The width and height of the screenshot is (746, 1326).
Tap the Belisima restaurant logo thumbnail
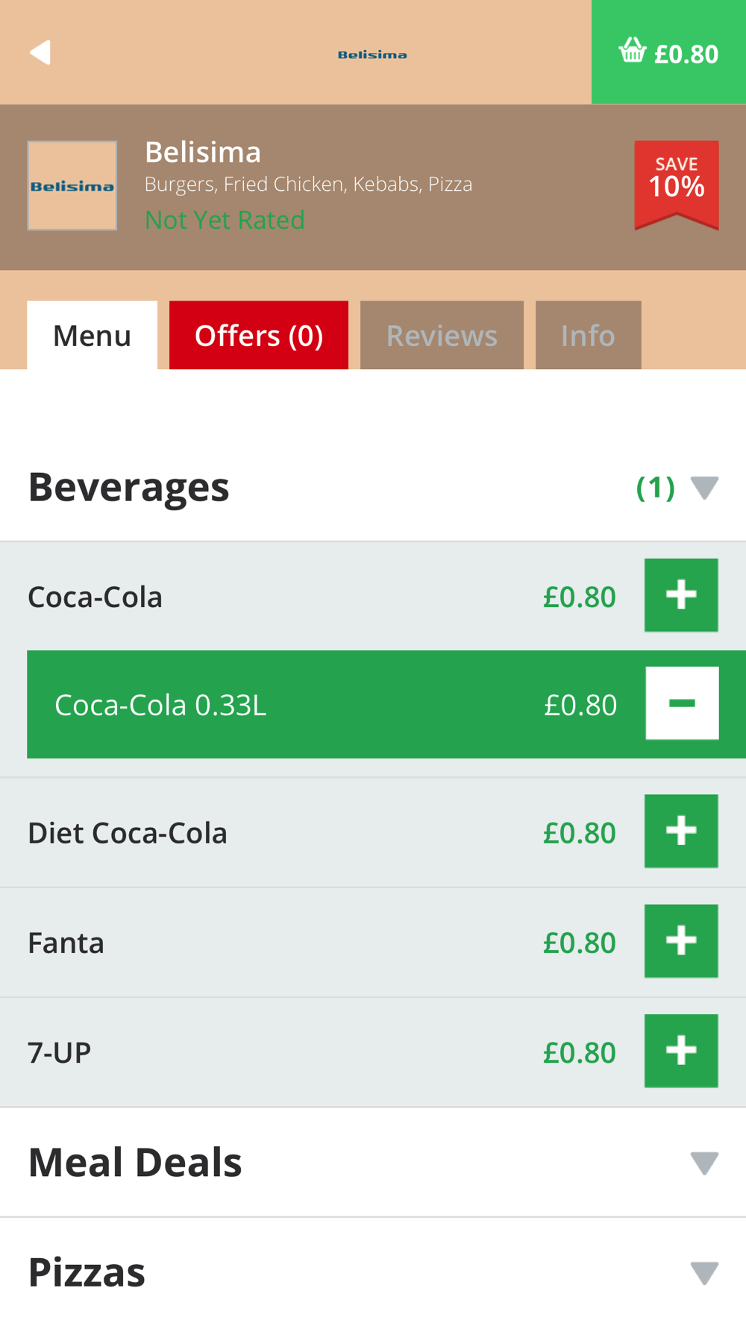pos(72,186)
